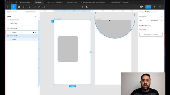
Task: Select the Move tool
Action: tap(13, 7)
